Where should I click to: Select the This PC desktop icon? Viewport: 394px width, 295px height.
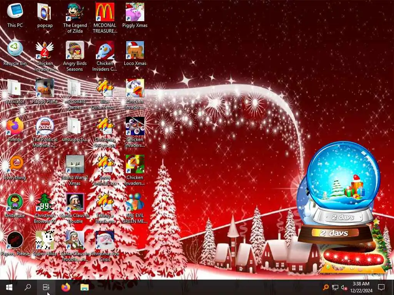pos(15,16)
